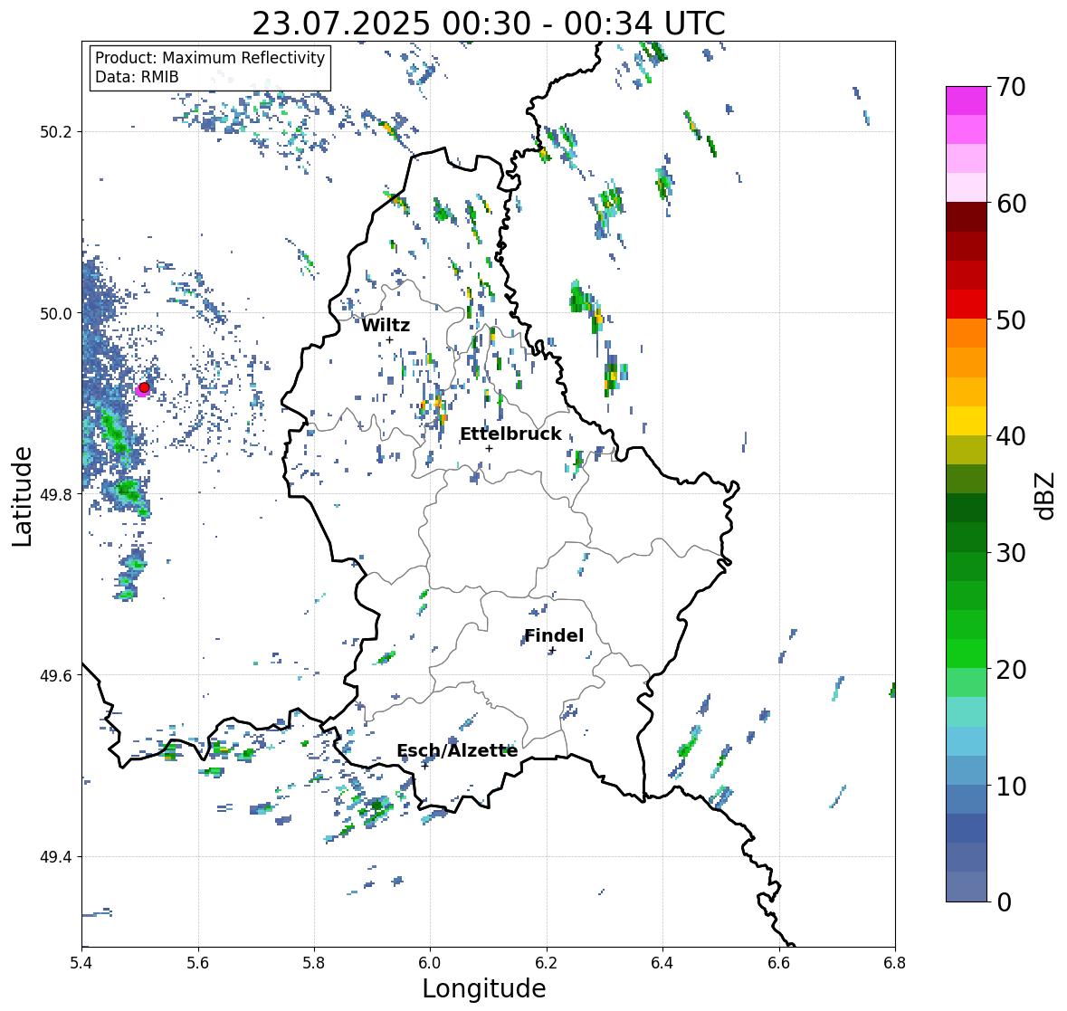Click the 10 value on colorbar
The height and width of the screenshot is (1011, 1067).
tap(1011, 786)
